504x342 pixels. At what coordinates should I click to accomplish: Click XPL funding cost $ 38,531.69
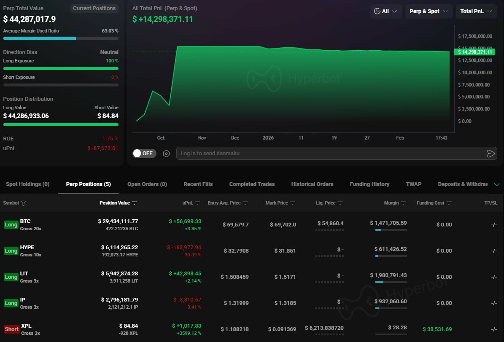(437, 329)
